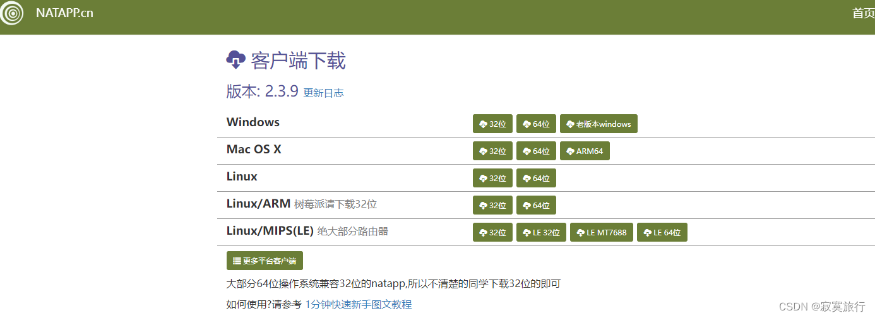Download the LE 64位 MIPS client
This screenshot has width=875, height=318.
coord(662,233)
